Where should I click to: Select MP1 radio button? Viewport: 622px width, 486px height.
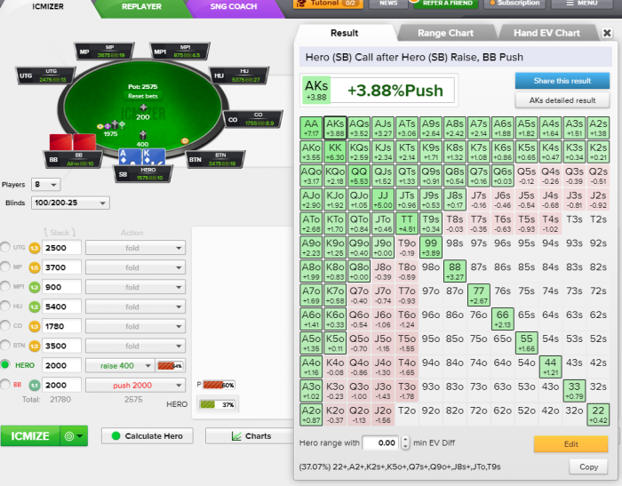[x=5, y=286]
